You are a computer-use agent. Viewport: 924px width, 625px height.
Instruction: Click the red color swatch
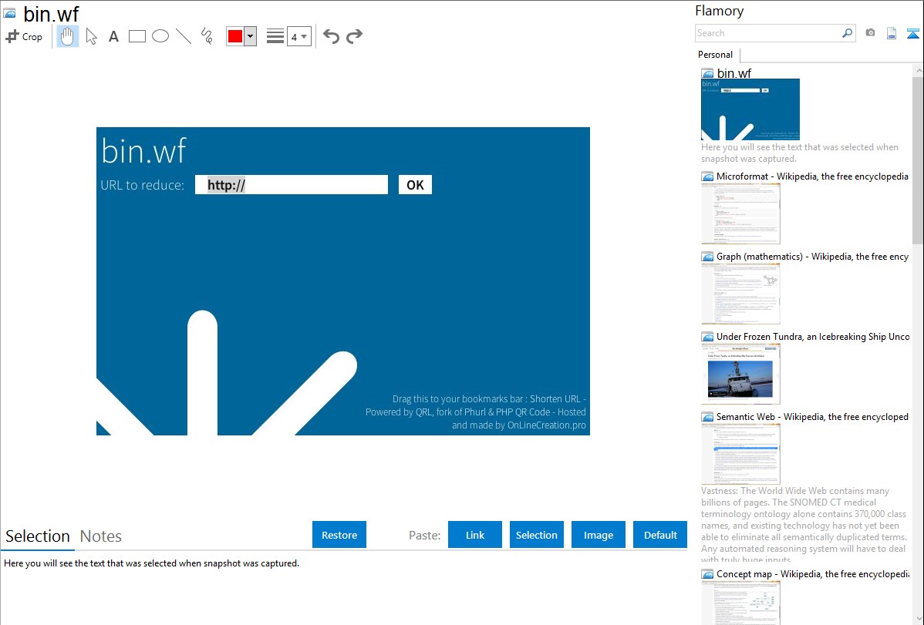235,36
